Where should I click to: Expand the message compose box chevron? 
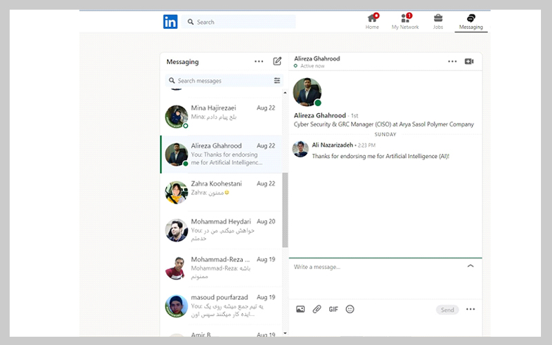(471, 266)
